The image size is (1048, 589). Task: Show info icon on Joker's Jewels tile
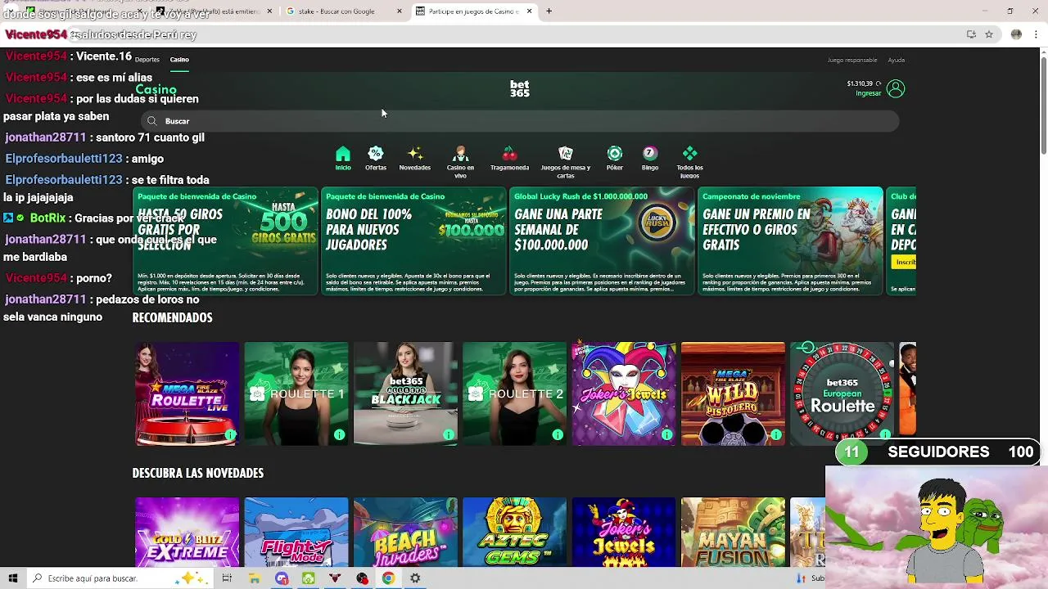666,435
